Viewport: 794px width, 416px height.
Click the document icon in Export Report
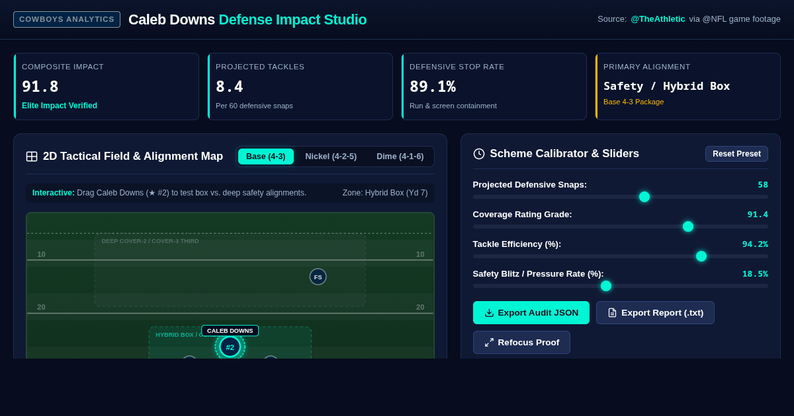[x=613, y=313]
